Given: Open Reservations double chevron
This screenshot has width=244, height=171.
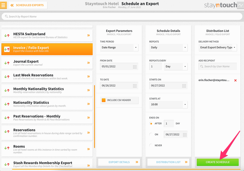Looking at the screenshot, I should tap(89, 133).
